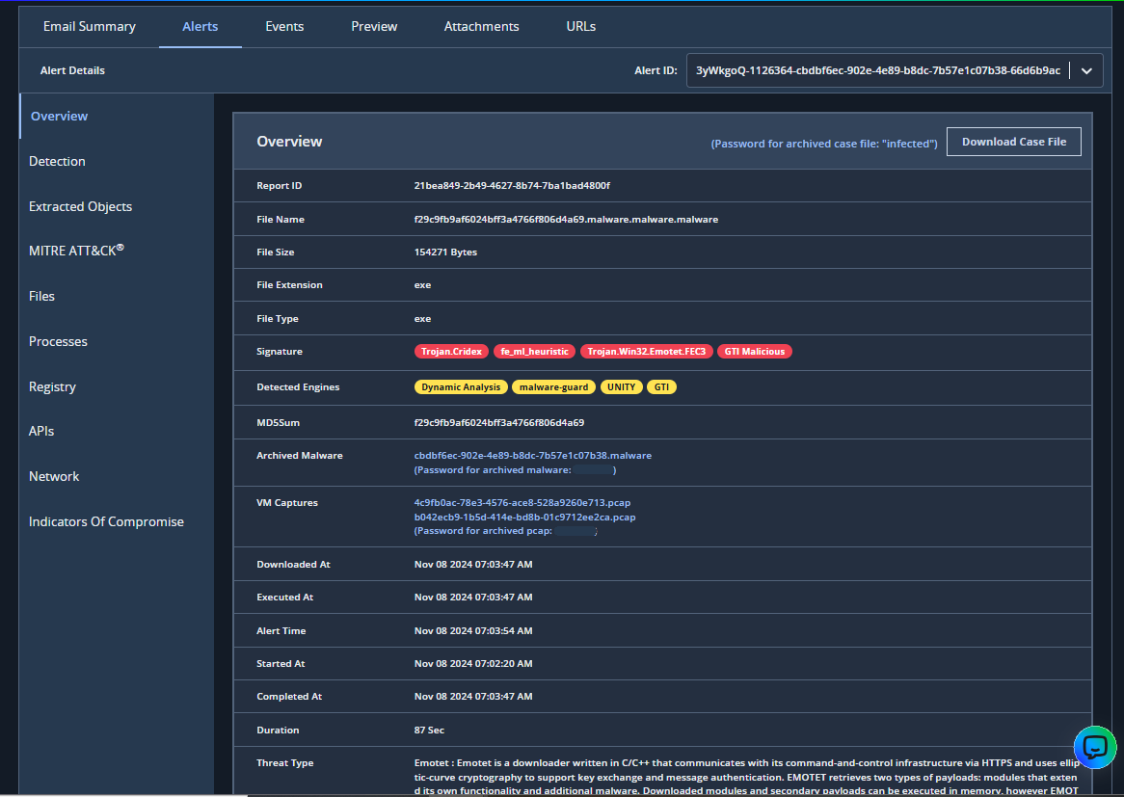Screen dimensions: 1124x797
Task: Download the b042ecb9 pcap capture link
Action: click(524, 517)
